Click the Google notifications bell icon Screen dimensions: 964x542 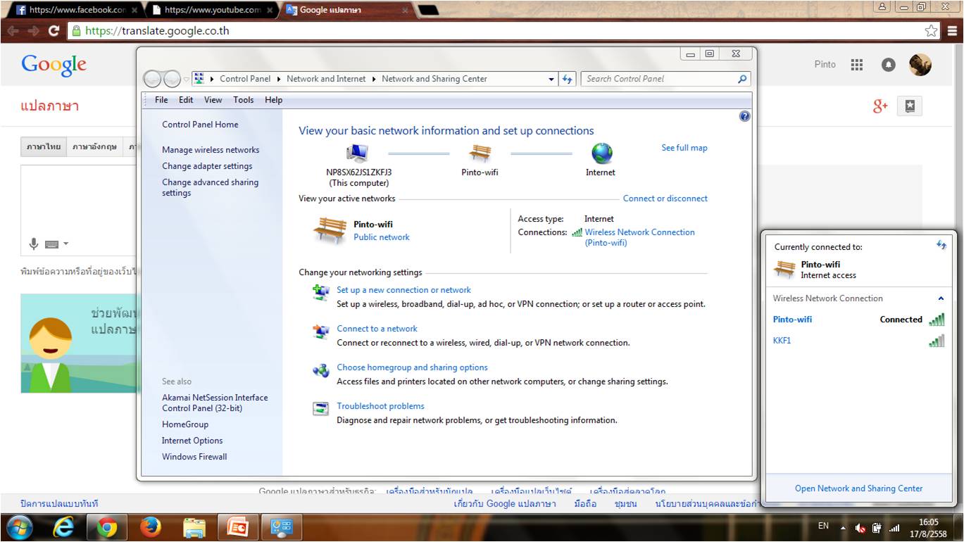[889, 65]
